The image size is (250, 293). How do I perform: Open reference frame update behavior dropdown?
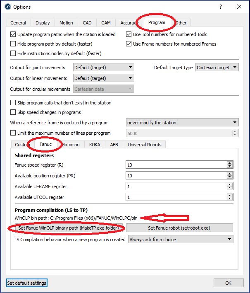point(182,123)
